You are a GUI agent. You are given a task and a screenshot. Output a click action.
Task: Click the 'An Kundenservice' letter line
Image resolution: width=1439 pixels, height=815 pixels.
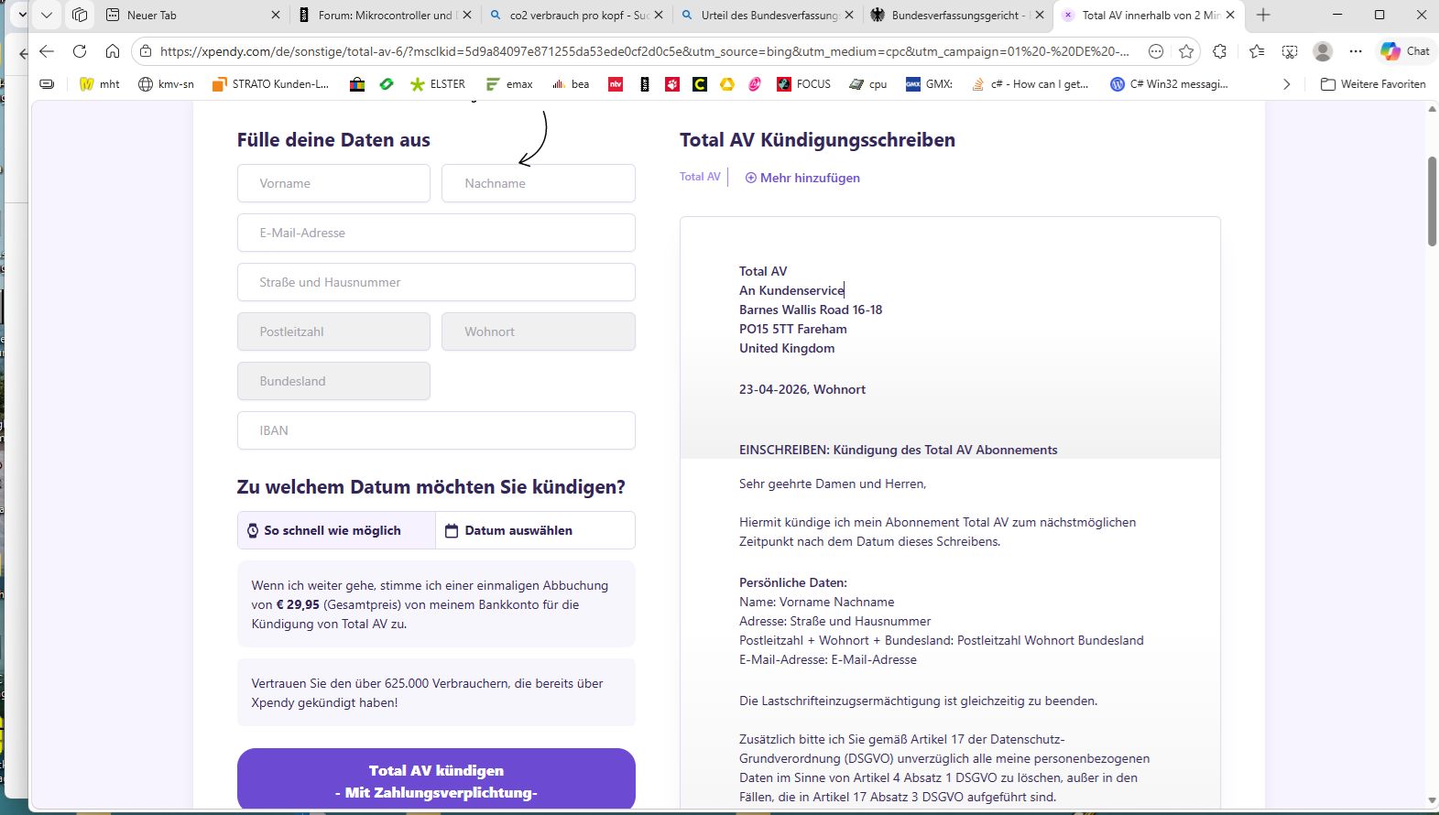[791, 290]
